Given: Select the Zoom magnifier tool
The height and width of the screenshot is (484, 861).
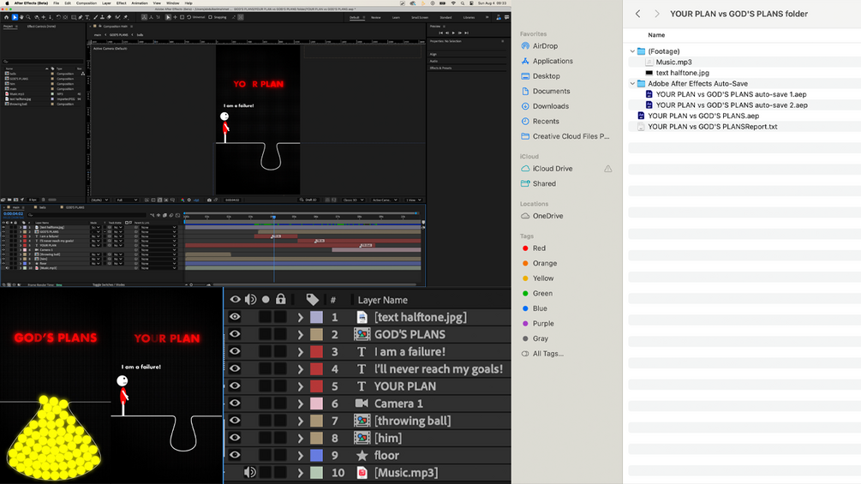Looking at the screenshot, I should 28,17.
